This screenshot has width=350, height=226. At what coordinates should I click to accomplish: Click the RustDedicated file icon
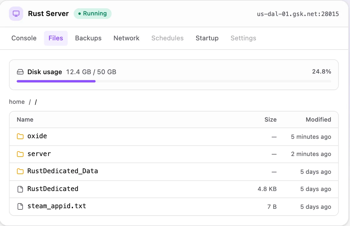[x=20, y=189]
